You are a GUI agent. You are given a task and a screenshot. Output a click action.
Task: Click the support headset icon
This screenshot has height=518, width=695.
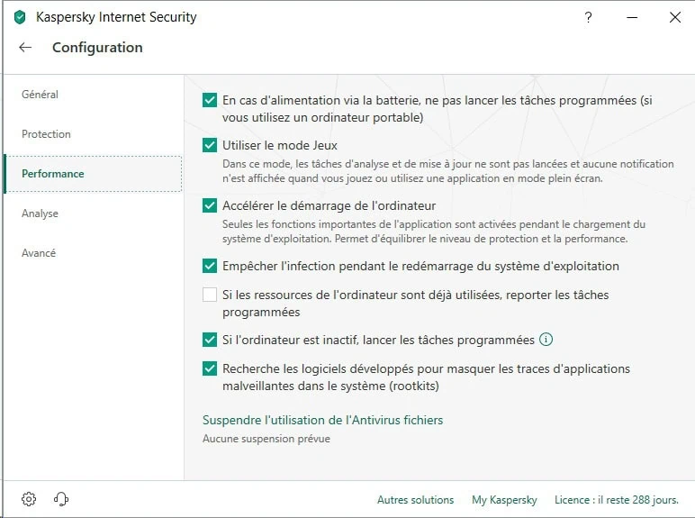pyautogui.click(x=61, y=499)
